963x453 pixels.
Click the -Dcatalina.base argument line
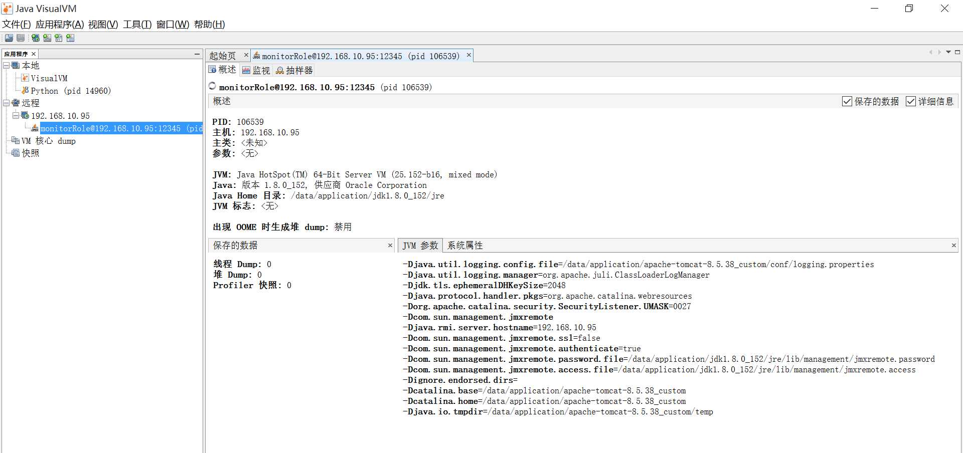pos(544,390)
